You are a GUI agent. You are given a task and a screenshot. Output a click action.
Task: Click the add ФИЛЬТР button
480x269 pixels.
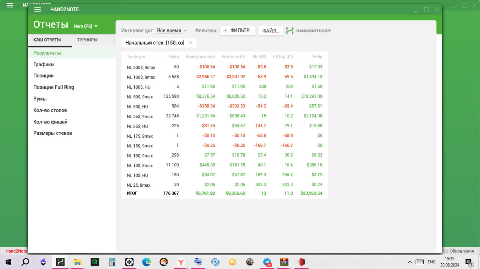click(x=238, y=31)
